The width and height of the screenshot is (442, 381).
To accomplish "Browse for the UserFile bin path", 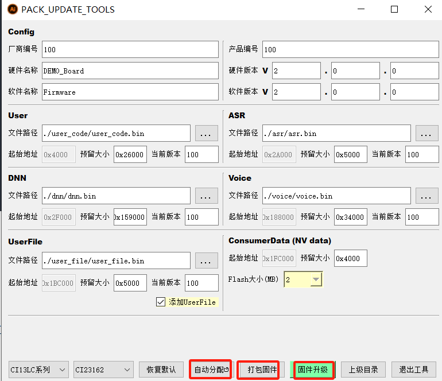I will tap(207, 261).
